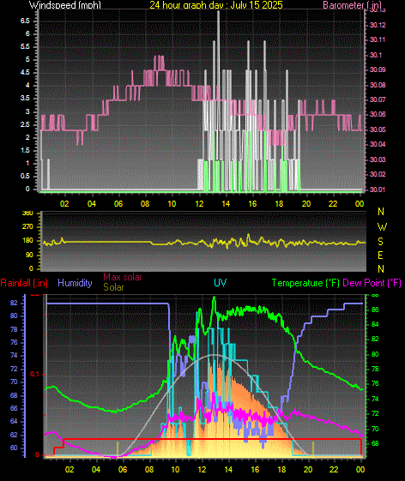
Task: Click the 'Barometer (.in)' axis title
Action: tap(352, 4)
